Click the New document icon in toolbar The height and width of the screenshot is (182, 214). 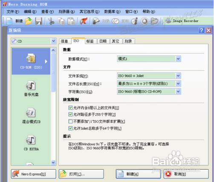tap(9, 21)
